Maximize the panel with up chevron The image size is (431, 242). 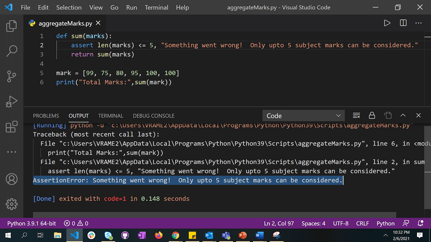403,115
